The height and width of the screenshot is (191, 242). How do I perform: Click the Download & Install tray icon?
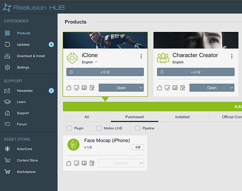coord(7,56)
